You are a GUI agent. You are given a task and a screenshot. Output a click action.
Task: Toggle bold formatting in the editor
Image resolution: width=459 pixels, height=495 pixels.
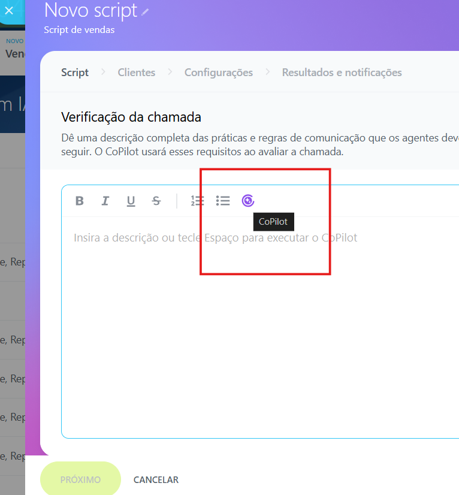point(80,201)
